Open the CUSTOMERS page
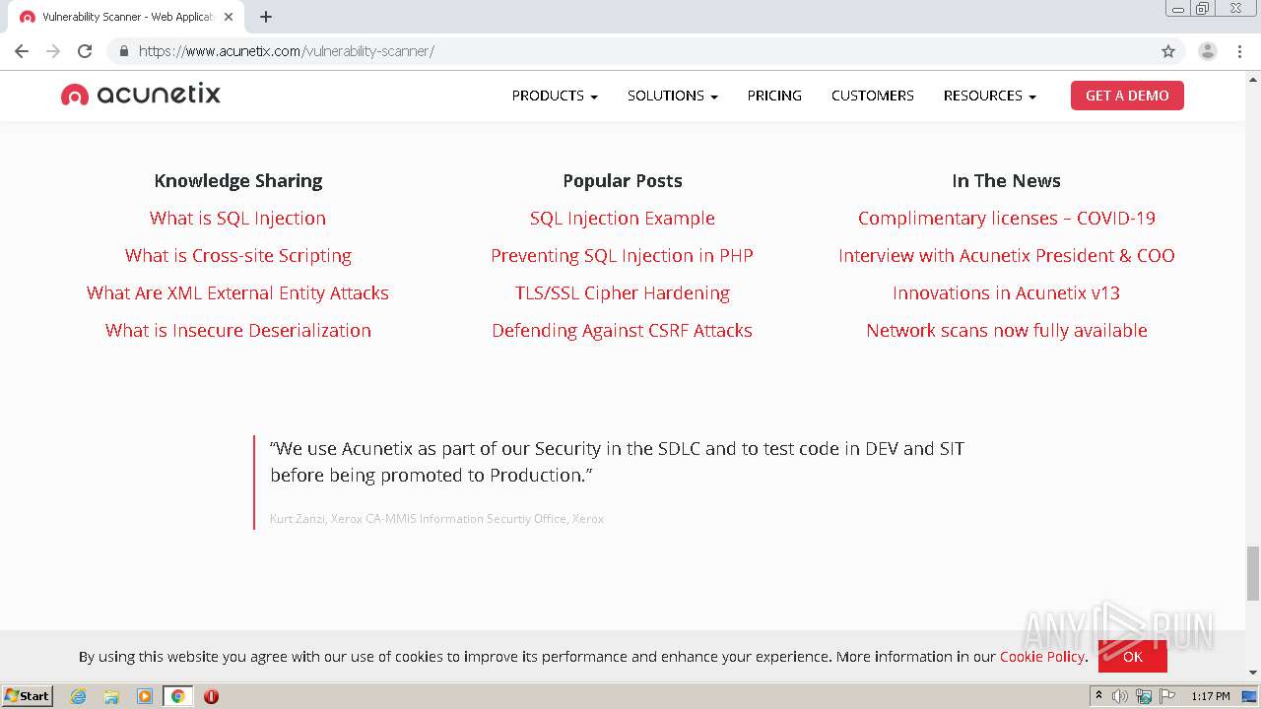 (873, 96)
